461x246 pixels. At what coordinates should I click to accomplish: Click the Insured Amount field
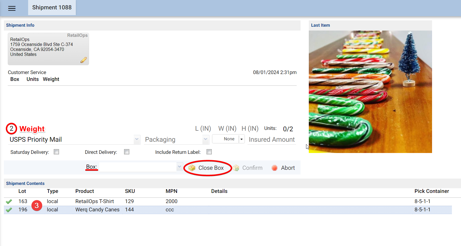(272, 140)
